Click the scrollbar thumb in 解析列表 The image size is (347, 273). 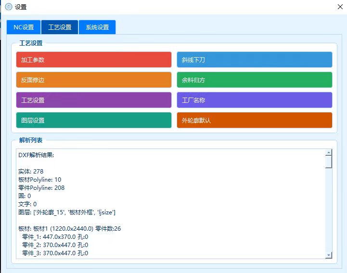(x=329, y=162)
